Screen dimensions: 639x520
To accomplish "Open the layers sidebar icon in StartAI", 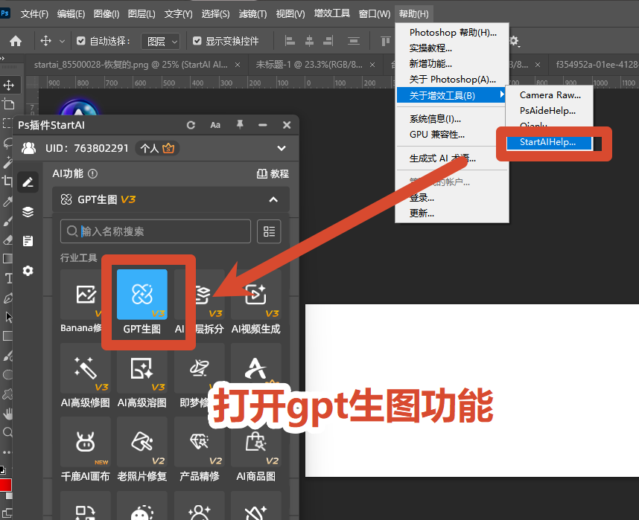I will click(x=28, y=212).
